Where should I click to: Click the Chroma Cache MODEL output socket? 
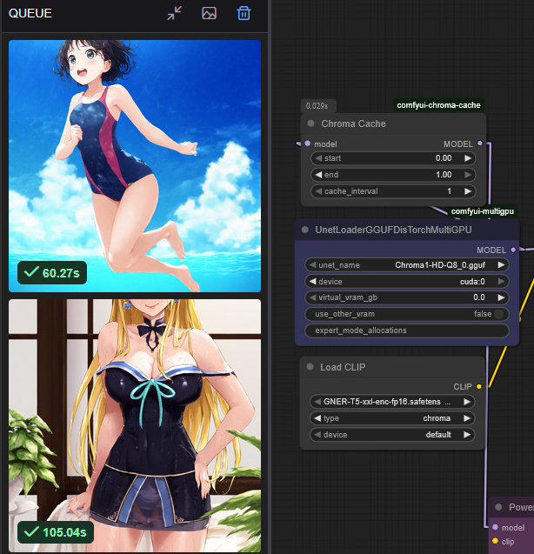click(x=479, y=144)
